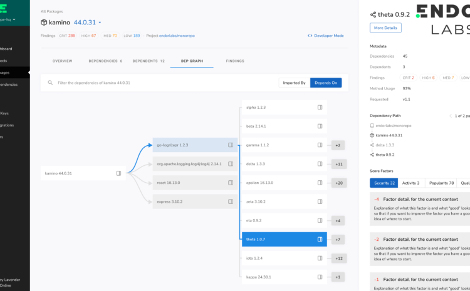Click the Developer Mode code brackets icon

point(310,36)
